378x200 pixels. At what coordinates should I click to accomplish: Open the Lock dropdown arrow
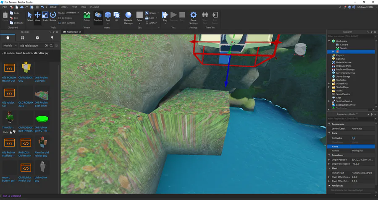[x=156, y=18]
